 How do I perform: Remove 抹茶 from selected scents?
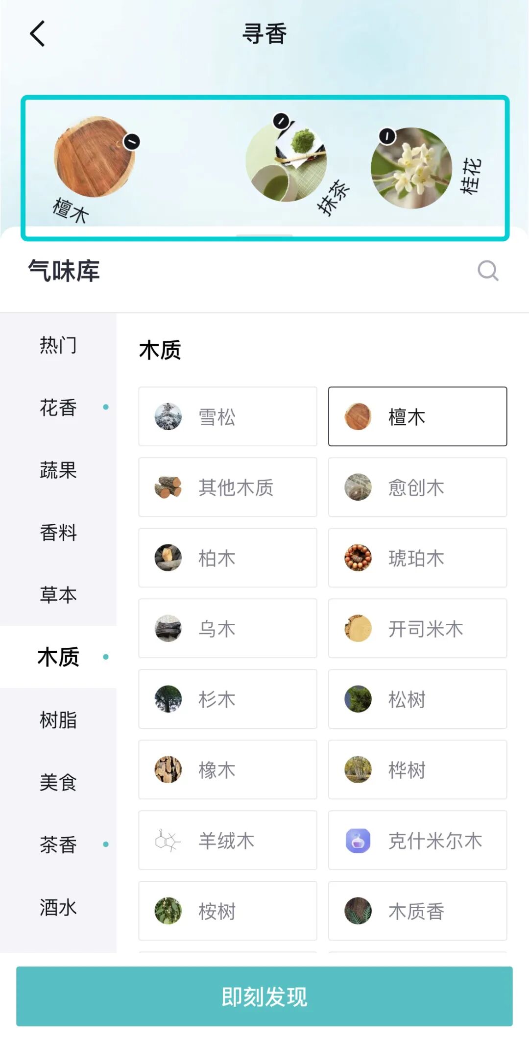coord(281,121)
